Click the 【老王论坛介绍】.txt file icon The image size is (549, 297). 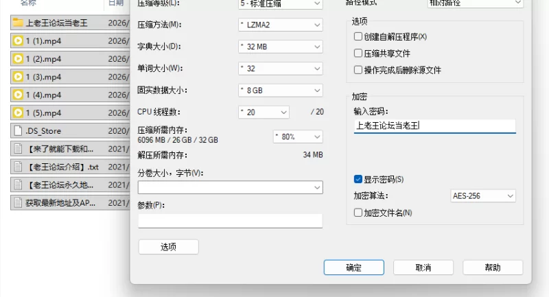pos(18,167)
